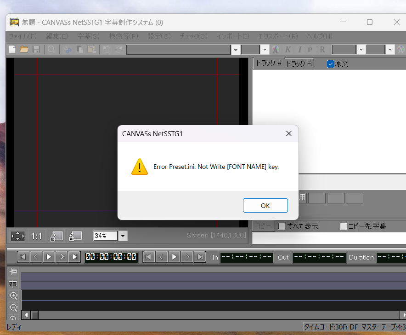Open the チェック(C) menu
This screenshot has width=406, height=335.
pos(194,36)
